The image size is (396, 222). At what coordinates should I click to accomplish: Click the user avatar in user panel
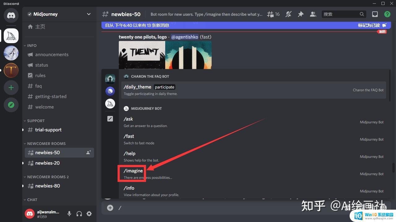30,214
